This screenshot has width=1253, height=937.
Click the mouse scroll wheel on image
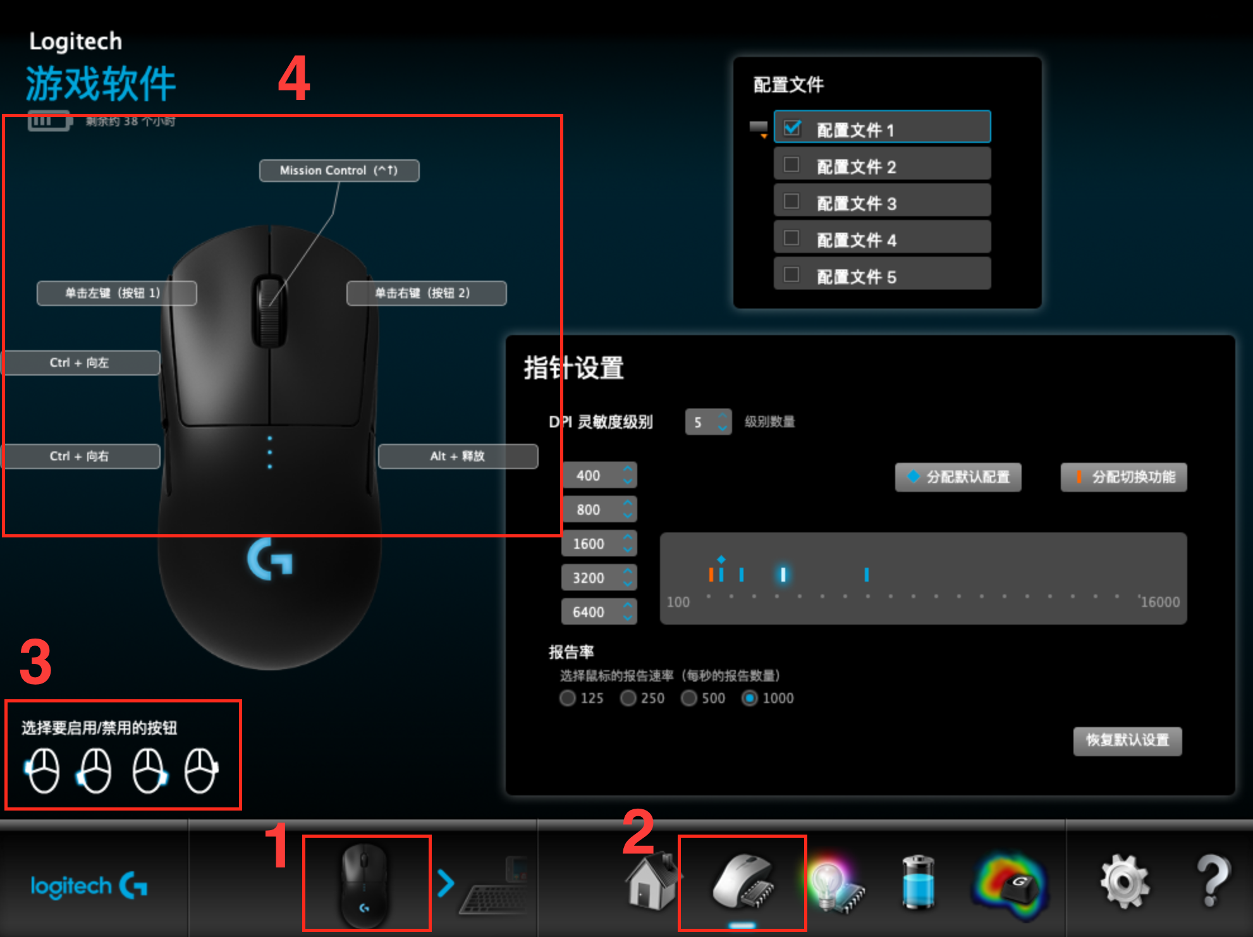(x=270, y=311)
